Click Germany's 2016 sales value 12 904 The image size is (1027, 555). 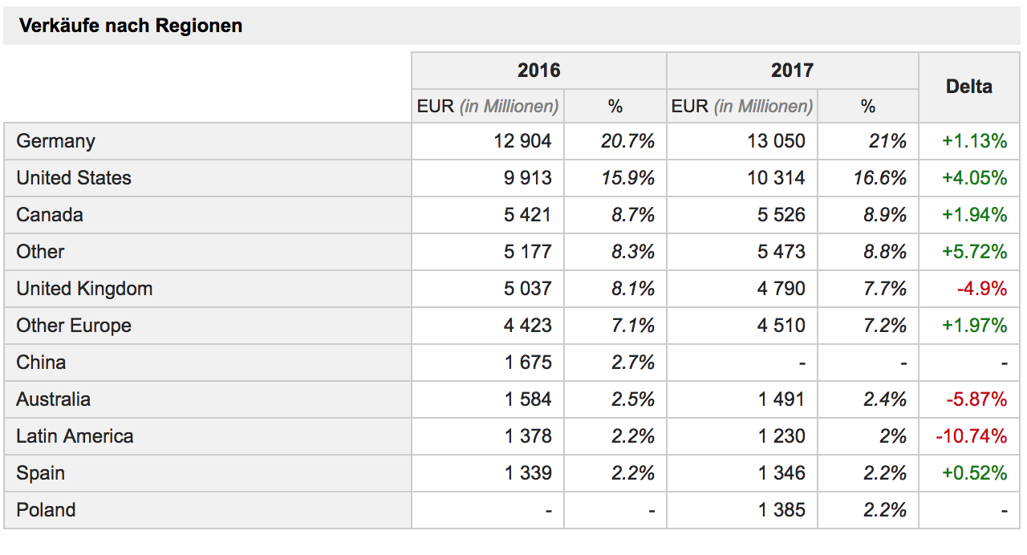pyautogui.click(x=522, y=141)
